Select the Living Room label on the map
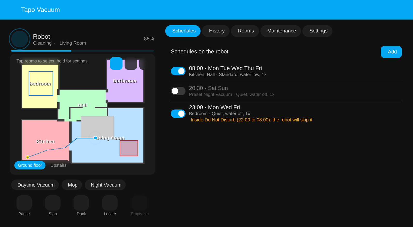The height and width of the screenshot is (227, 413). (x=110, y=138)
